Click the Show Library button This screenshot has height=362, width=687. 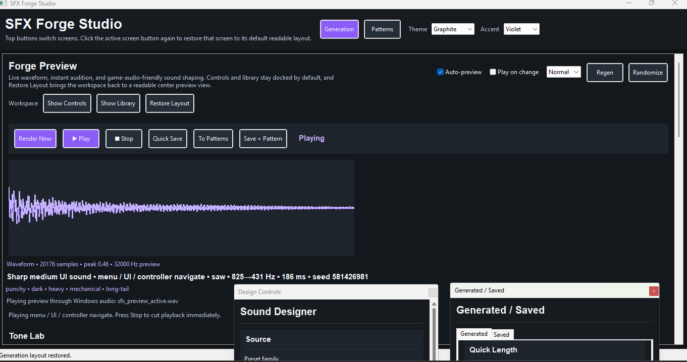(x=118, y=103)
